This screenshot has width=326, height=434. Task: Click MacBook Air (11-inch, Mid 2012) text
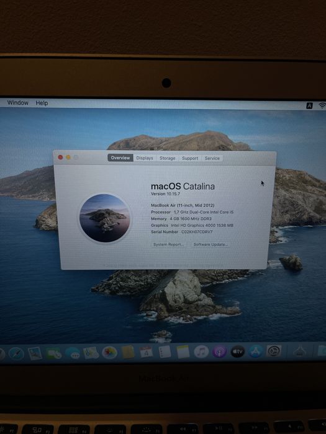point(183,205)
